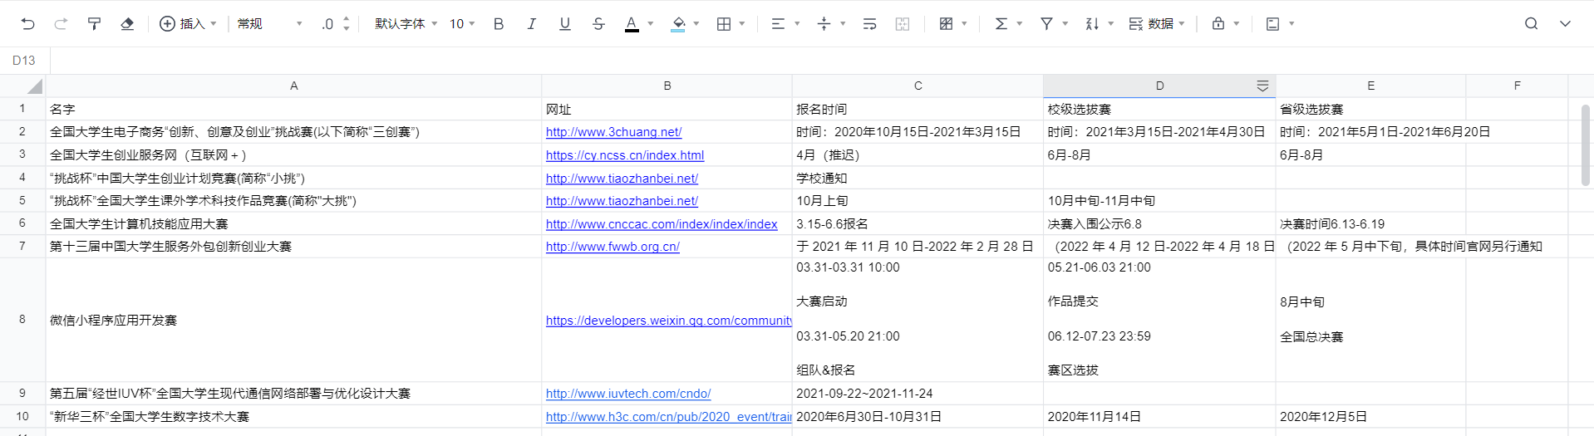The width and height of the screenshot is (1594, 436).
Task: Click the fill color bucket swatch
Action: [x=678, y=24]
